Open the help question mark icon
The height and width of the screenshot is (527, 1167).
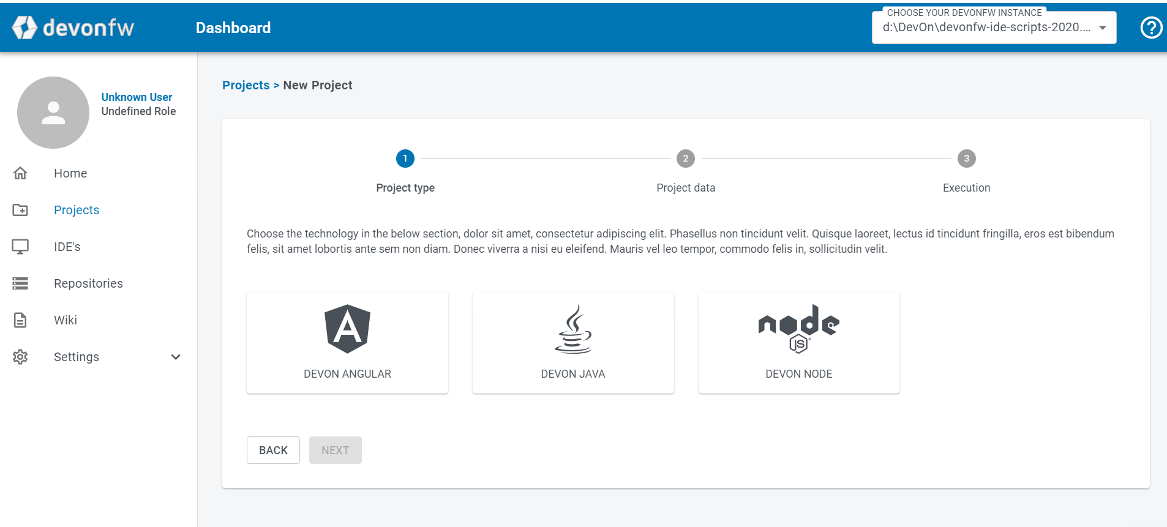[1151, 28]
